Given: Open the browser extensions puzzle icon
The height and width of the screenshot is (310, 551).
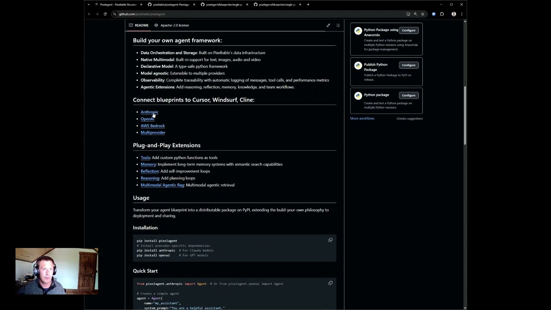Looking at the screenshot, I should click(x=442, y=14).
